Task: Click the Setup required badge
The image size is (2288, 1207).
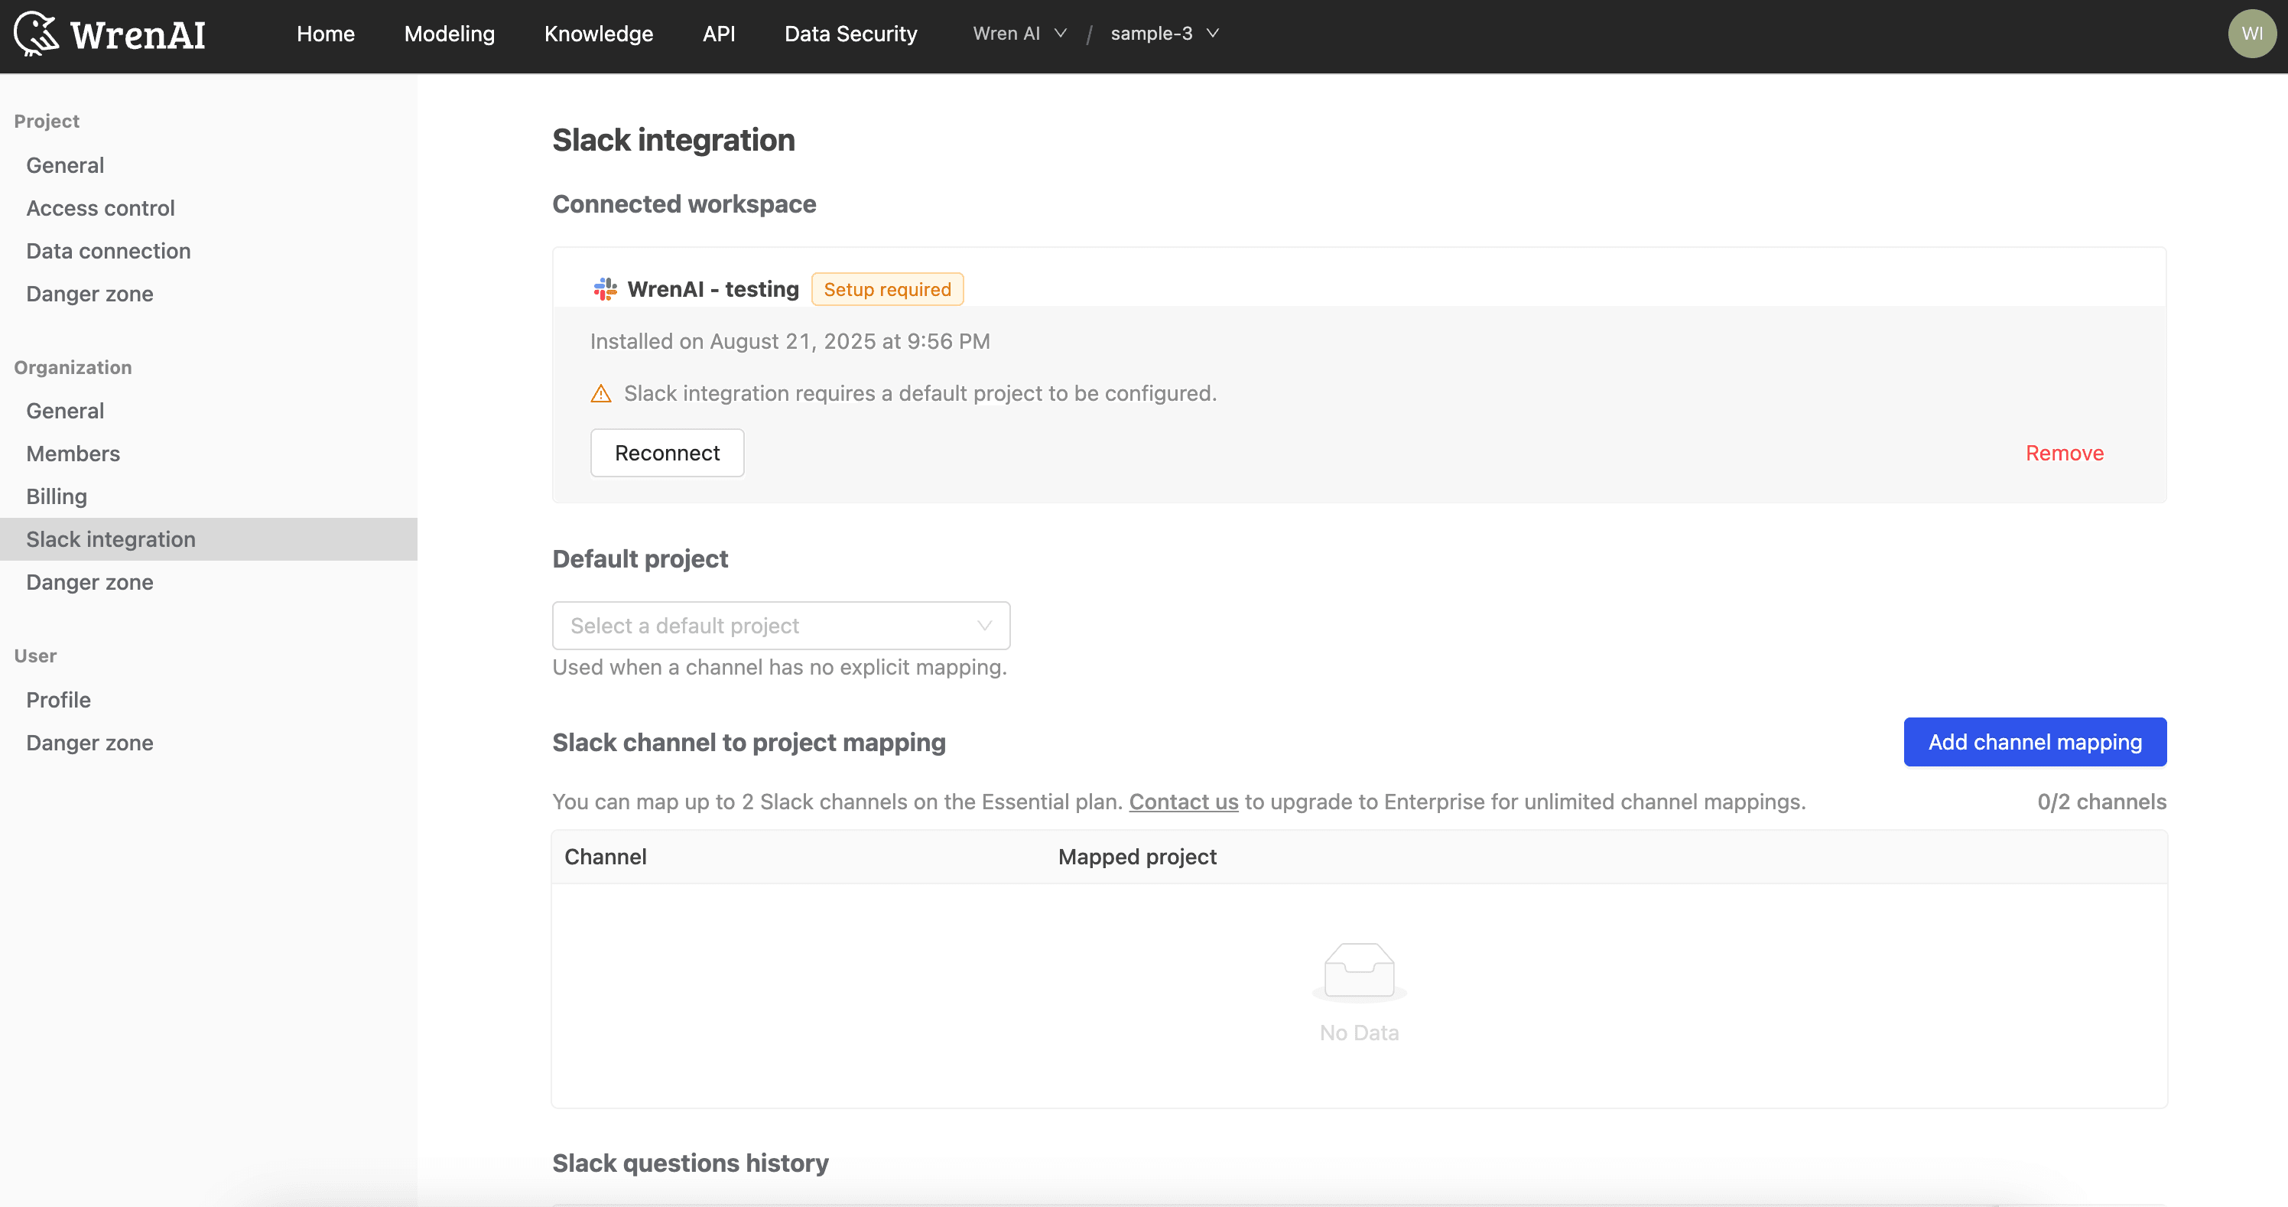Action: (886, 288)
